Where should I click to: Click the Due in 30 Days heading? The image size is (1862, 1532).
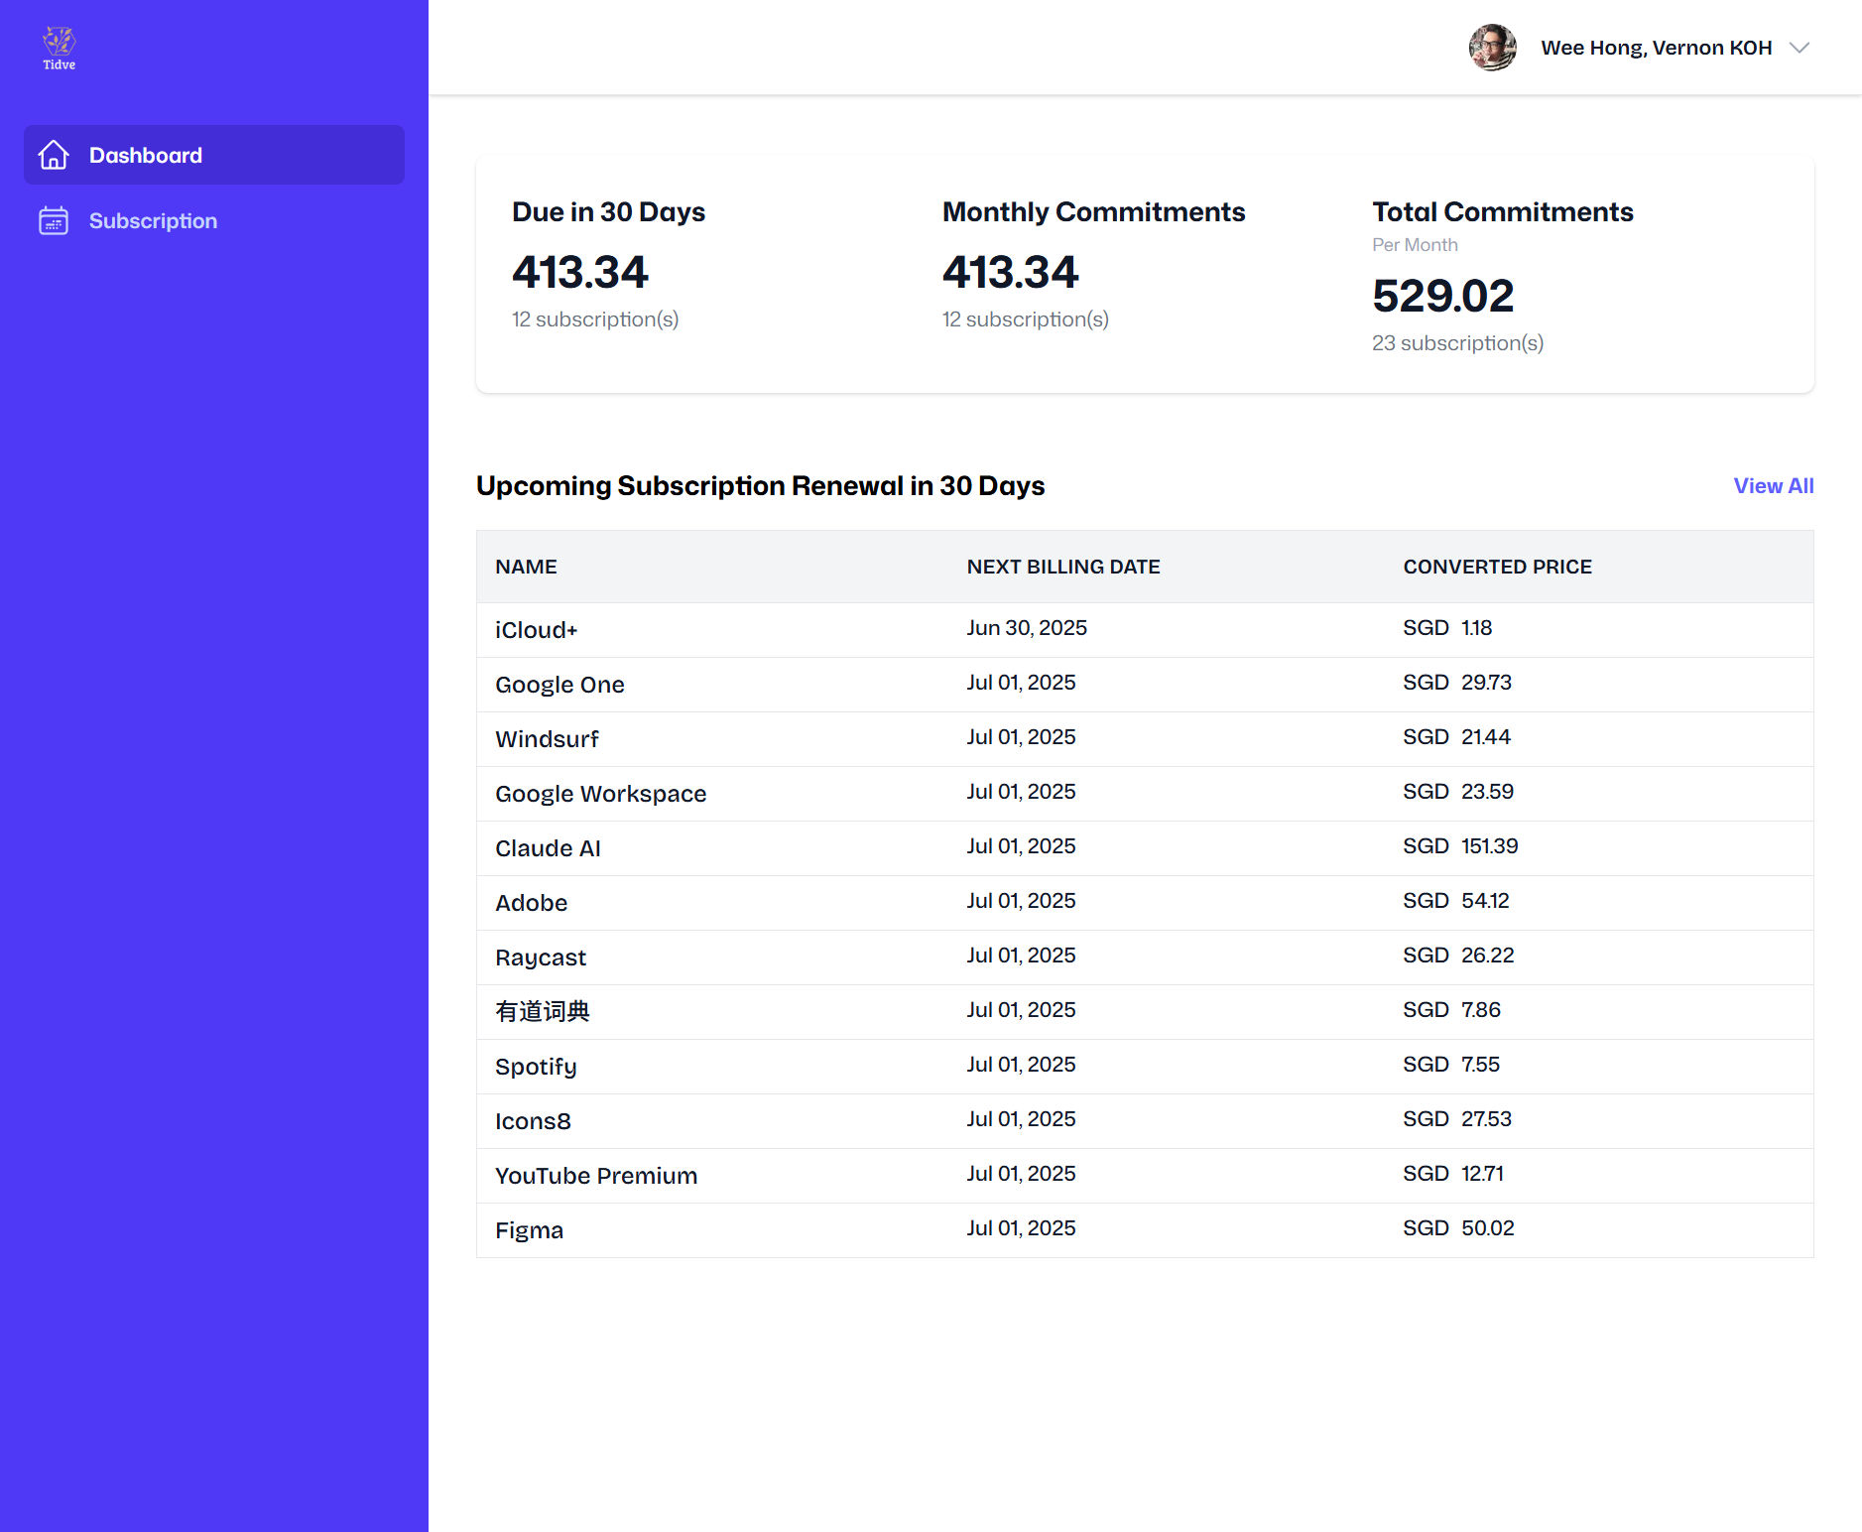[x=608, y=212]
